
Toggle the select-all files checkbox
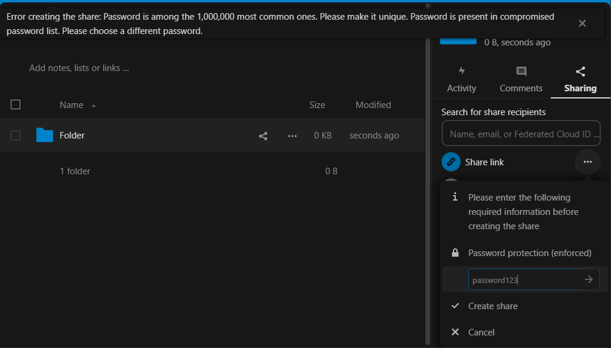coord(16,104)
